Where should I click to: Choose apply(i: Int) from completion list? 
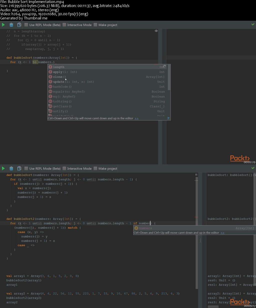point(108,72)
